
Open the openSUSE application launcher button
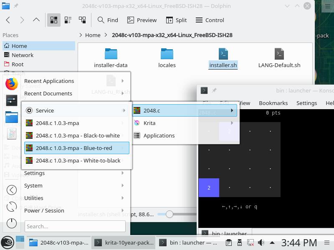click(8, 242)
